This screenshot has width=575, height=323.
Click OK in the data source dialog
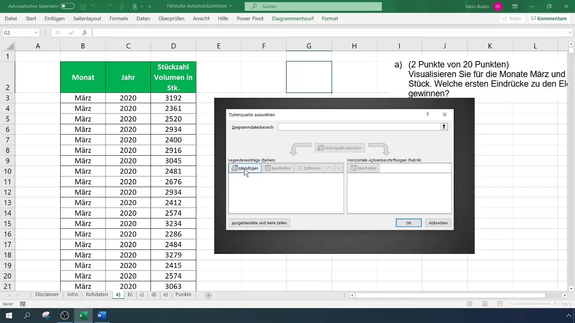(x=408, y=223)
